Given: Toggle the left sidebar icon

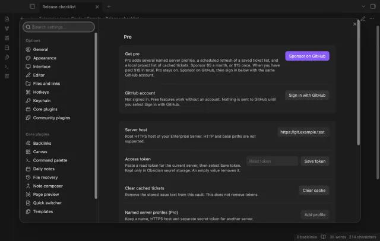Looking at the screenshot, I should 32,7.
